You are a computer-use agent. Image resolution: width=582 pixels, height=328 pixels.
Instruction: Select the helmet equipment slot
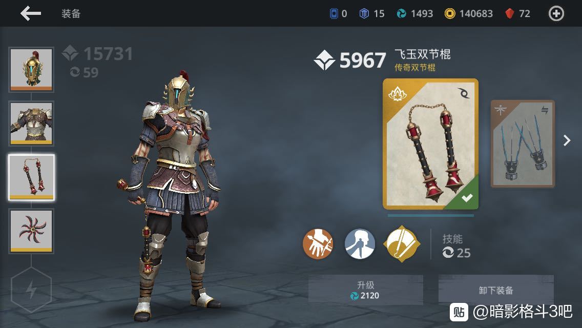[x=31, y=70]
